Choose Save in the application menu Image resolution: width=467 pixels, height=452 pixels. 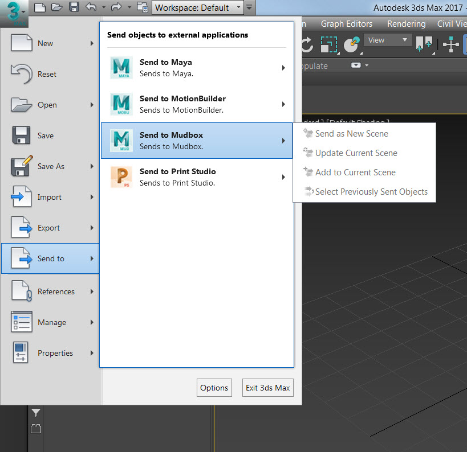pos(51,135)
